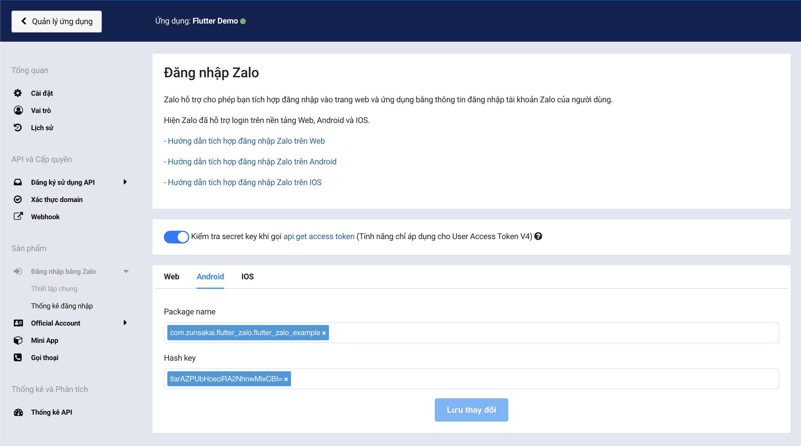
Task: Click the Mini App cube icon
Action: pyautogui.click(x=18, y=340)
